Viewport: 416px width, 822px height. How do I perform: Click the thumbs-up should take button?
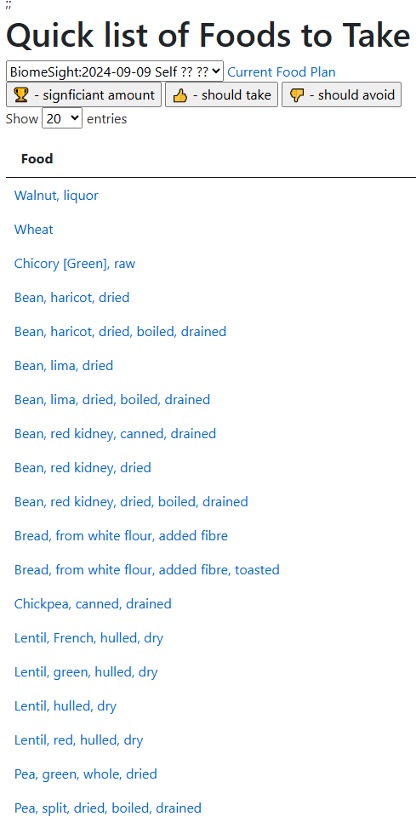(222, 95)
